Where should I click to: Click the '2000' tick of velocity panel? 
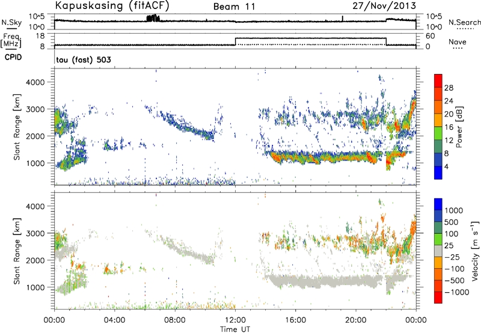coord(35,260)
